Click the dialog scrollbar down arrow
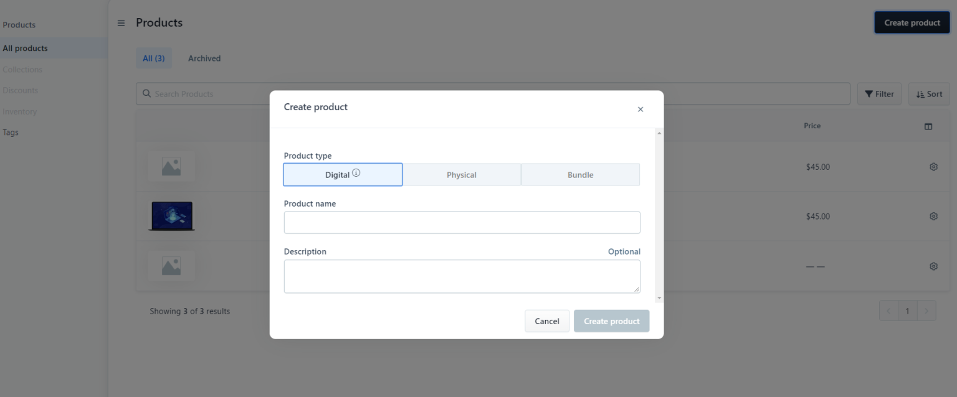The height and width of the screenshot is (397, 957). (659, 299)
